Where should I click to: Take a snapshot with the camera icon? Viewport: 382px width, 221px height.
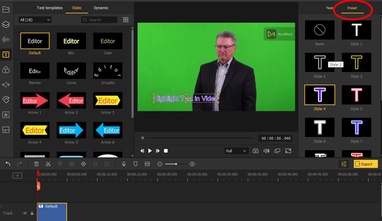coord(256,151)
